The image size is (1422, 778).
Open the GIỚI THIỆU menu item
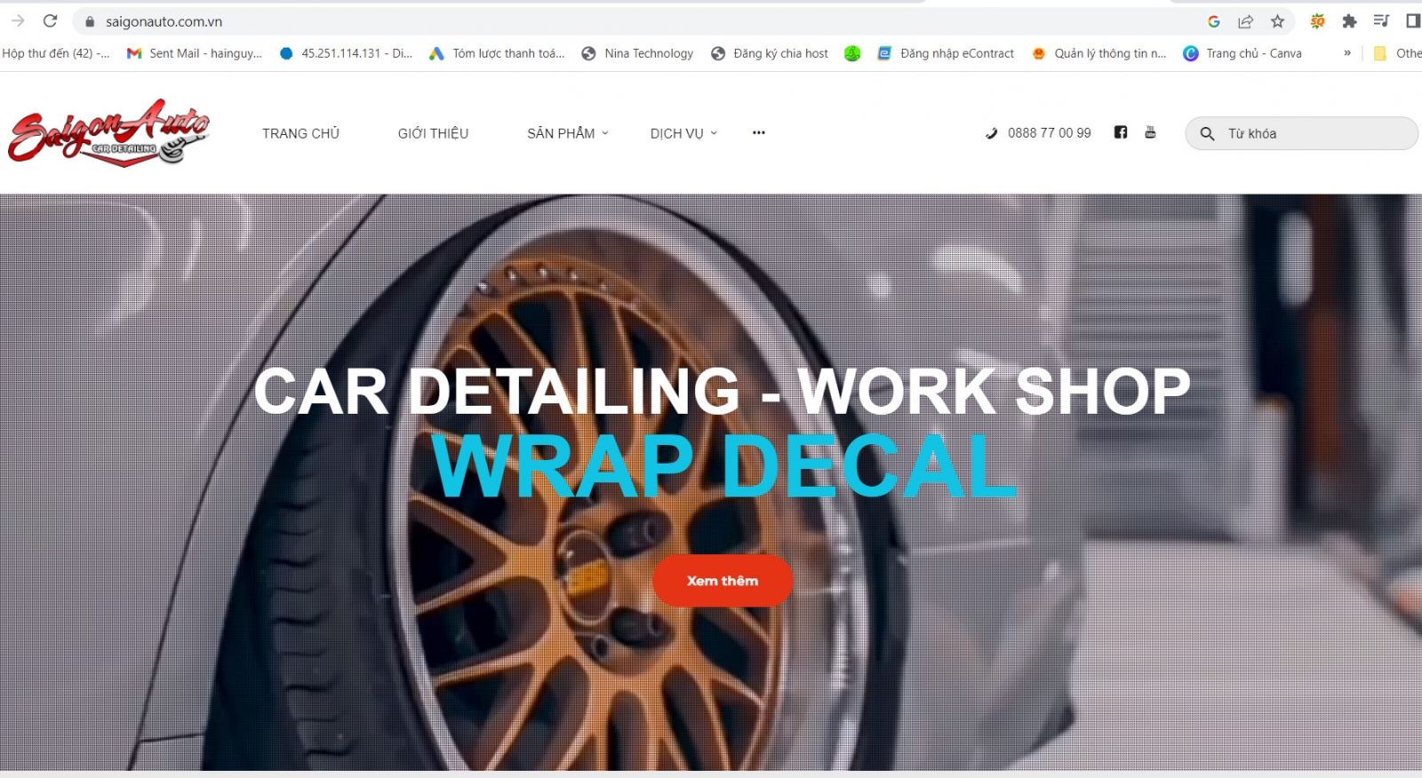coord(433,133)
